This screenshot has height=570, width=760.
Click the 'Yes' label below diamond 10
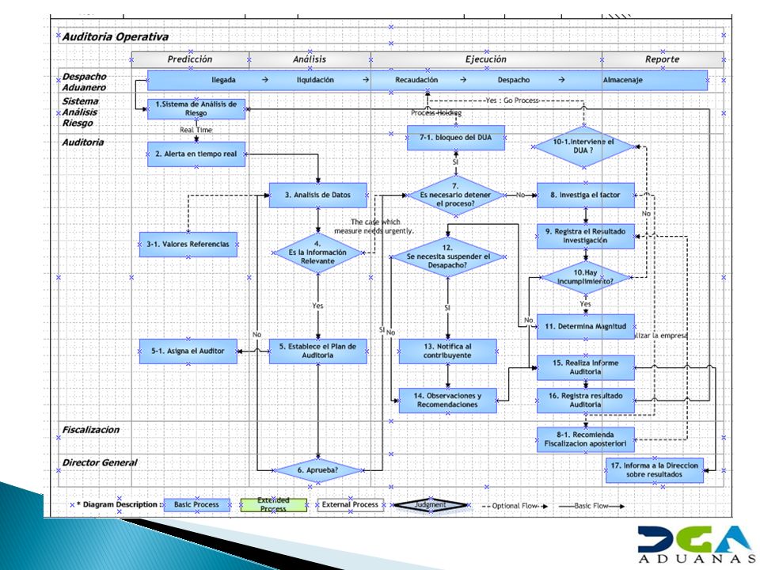[x=586, y=304]
